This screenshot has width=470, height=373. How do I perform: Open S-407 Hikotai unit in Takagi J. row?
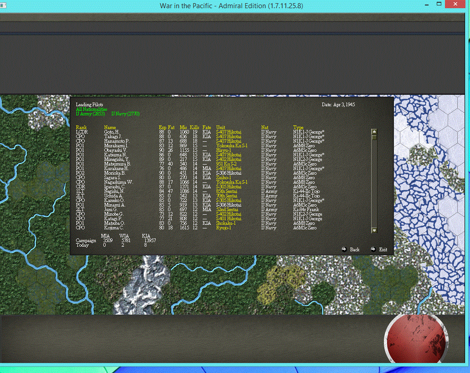(229, 136)
